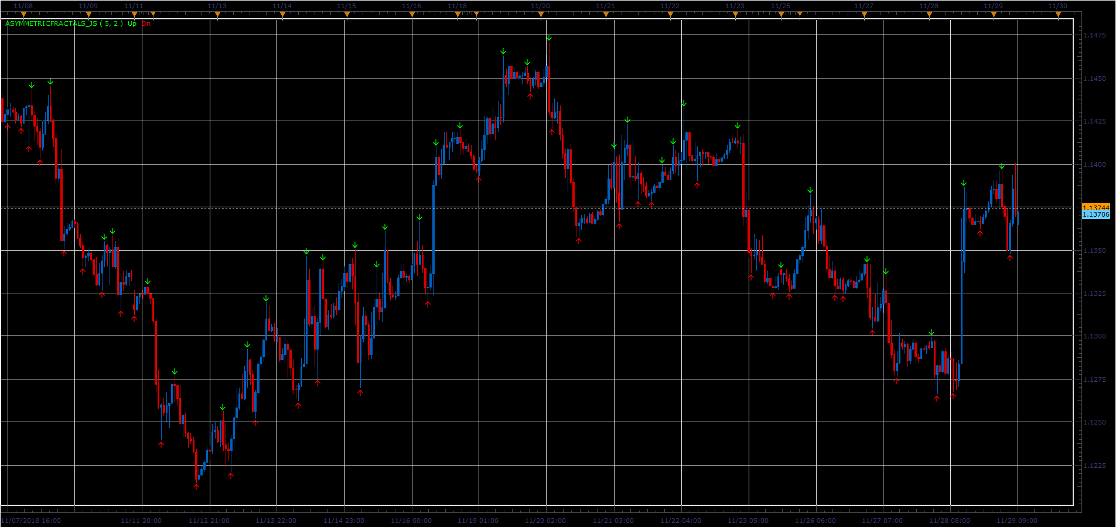Click the "11/16 00:00" time label

tap(411, 521)
